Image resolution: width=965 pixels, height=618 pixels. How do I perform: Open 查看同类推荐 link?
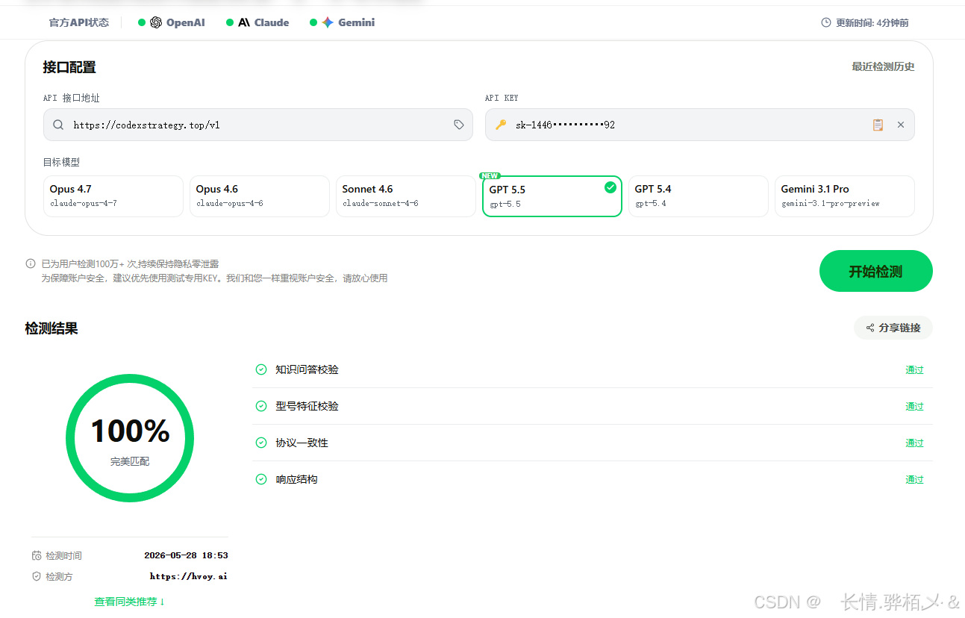coord(130,602)
